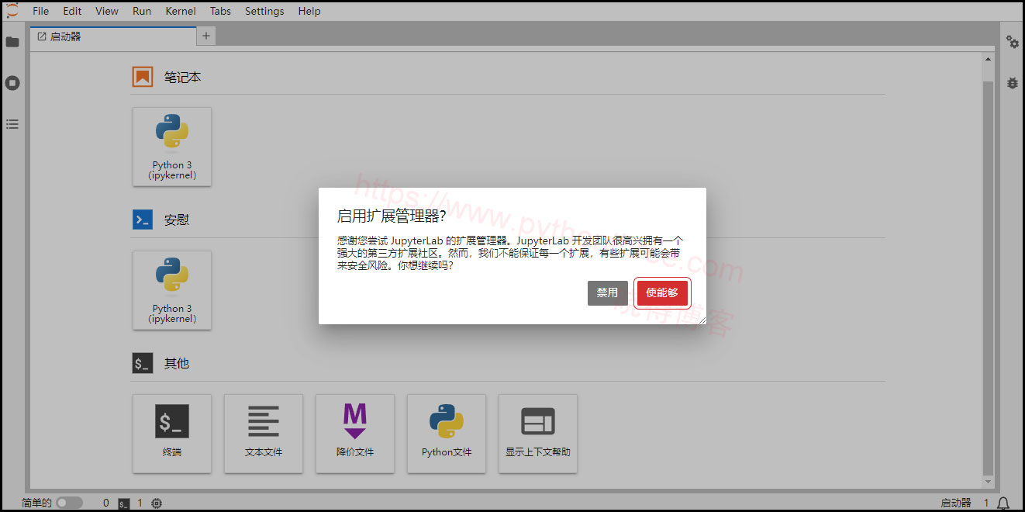Click the terminal count icon in status bar
This screenshot has width=1025, height=512.
(123, 503)
